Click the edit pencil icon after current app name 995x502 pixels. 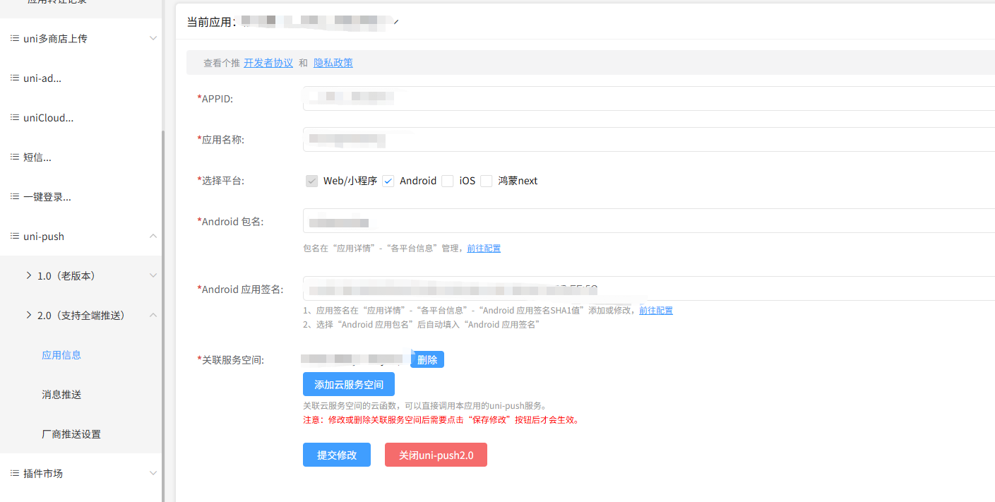(x=396, y=23)
